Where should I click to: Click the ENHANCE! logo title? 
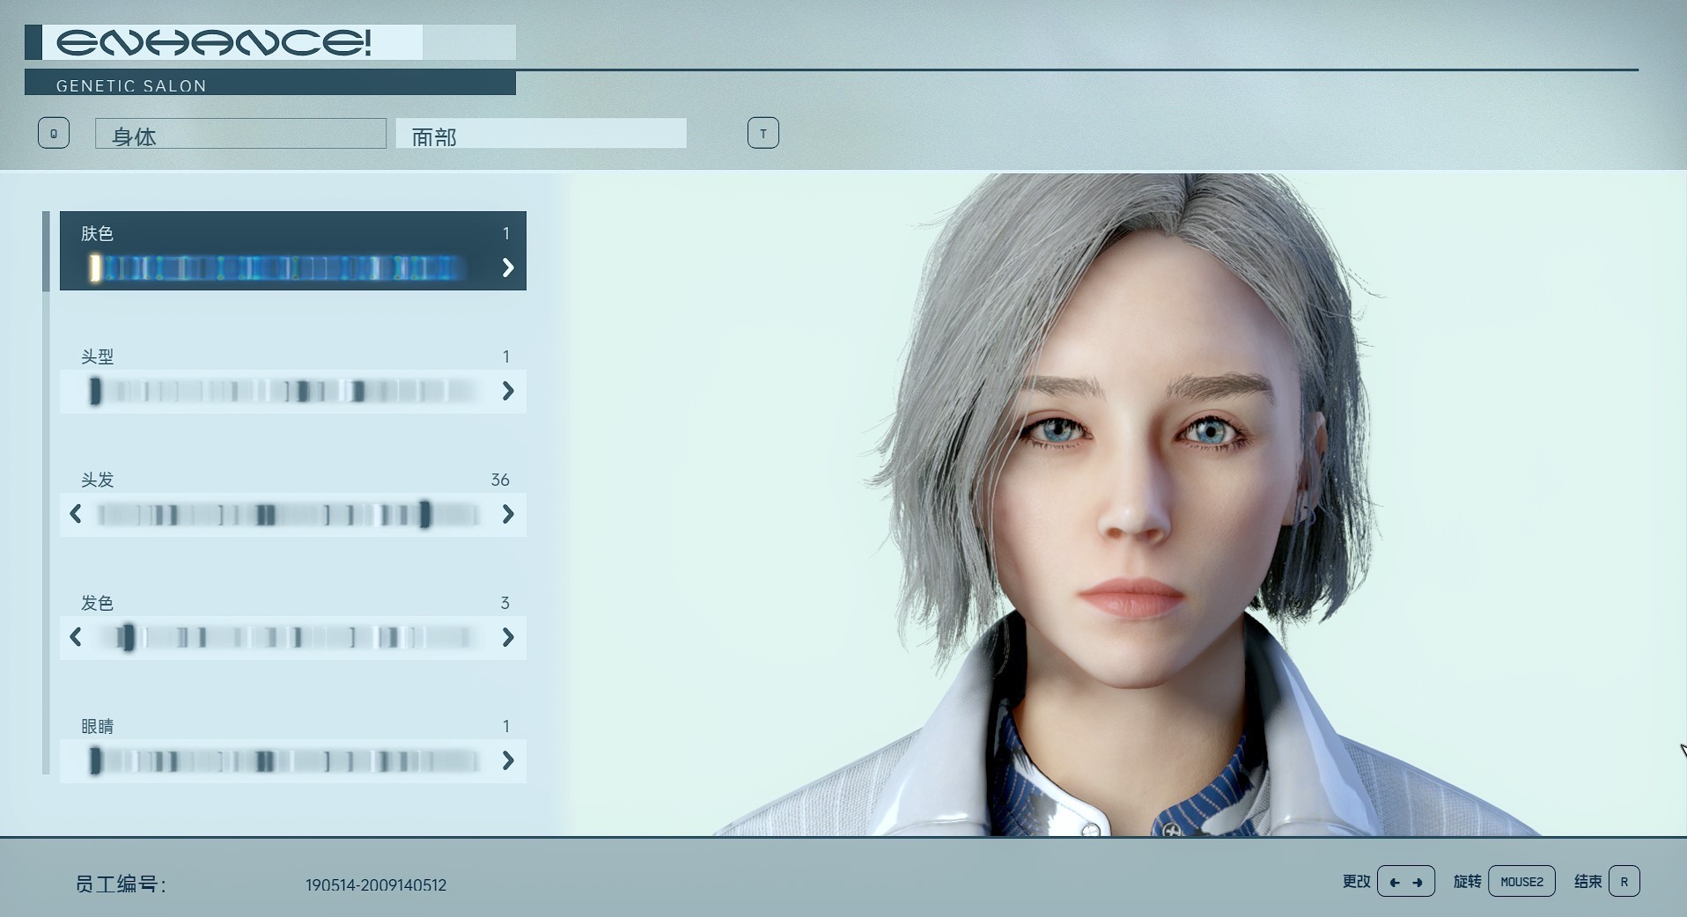point(214,42)
